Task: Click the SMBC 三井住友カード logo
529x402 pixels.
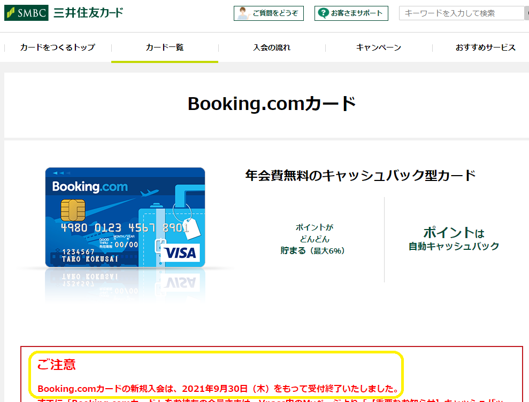Action: (64, 13)
